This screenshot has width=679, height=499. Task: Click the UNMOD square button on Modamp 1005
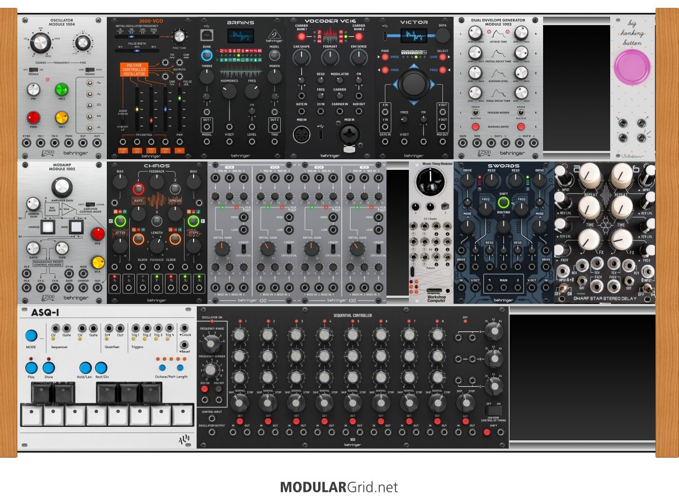tap(49, 227)
